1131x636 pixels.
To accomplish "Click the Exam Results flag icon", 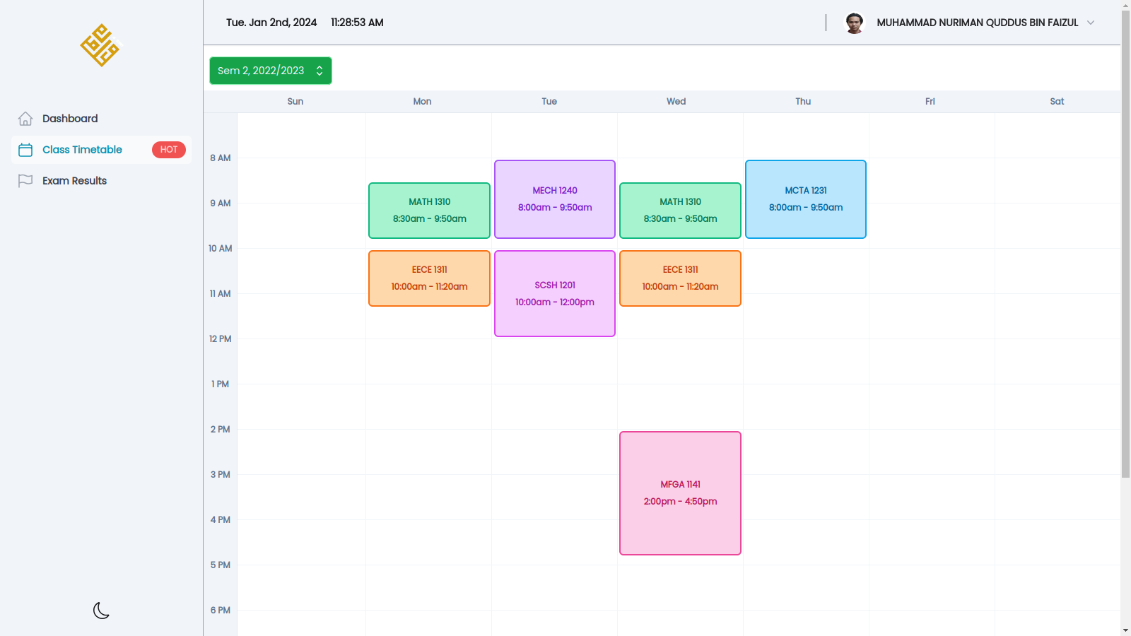I will click(25, 181).
